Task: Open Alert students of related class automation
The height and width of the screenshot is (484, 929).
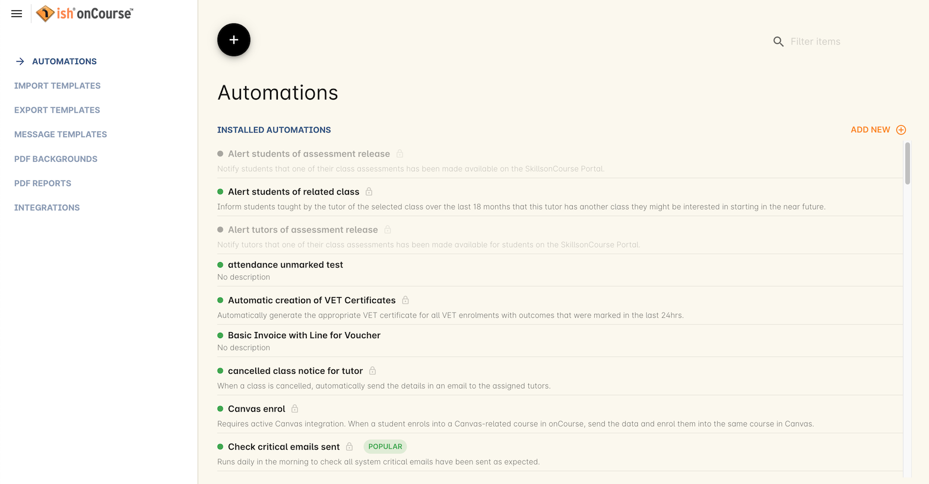Action: point(293,192)
